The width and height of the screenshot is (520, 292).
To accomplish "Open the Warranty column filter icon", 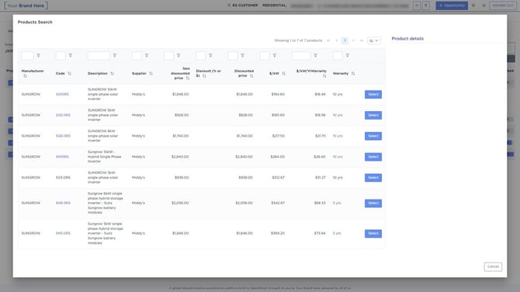I will click(347, 55).
